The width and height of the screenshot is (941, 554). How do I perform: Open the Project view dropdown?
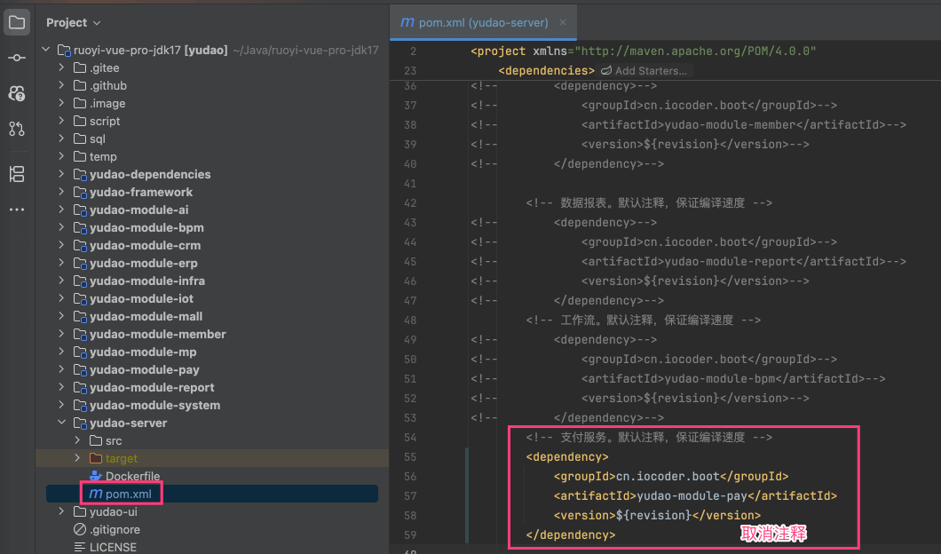coord(74,22)
